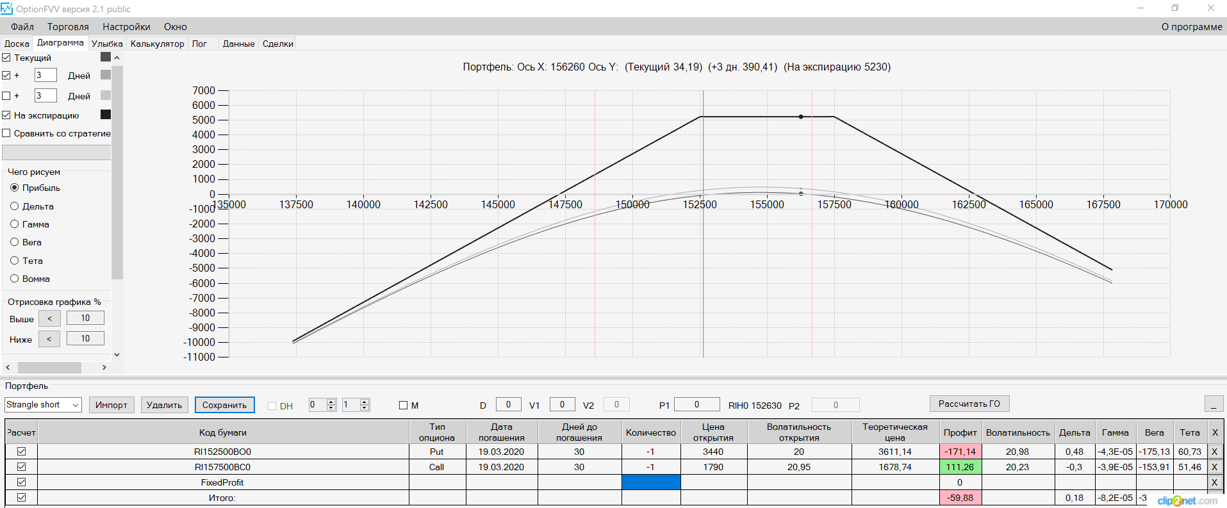Open the Strangle short strategy dropdown
1227x508 pixels.
pyautogui.click(x=43, y=405)
